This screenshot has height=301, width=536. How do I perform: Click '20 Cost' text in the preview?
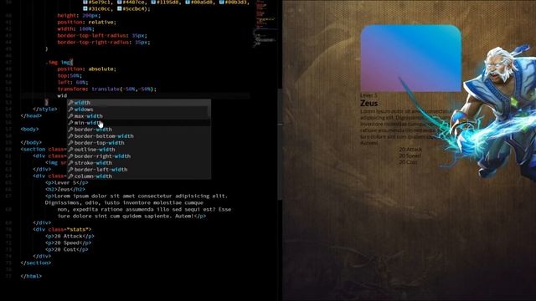408,162
